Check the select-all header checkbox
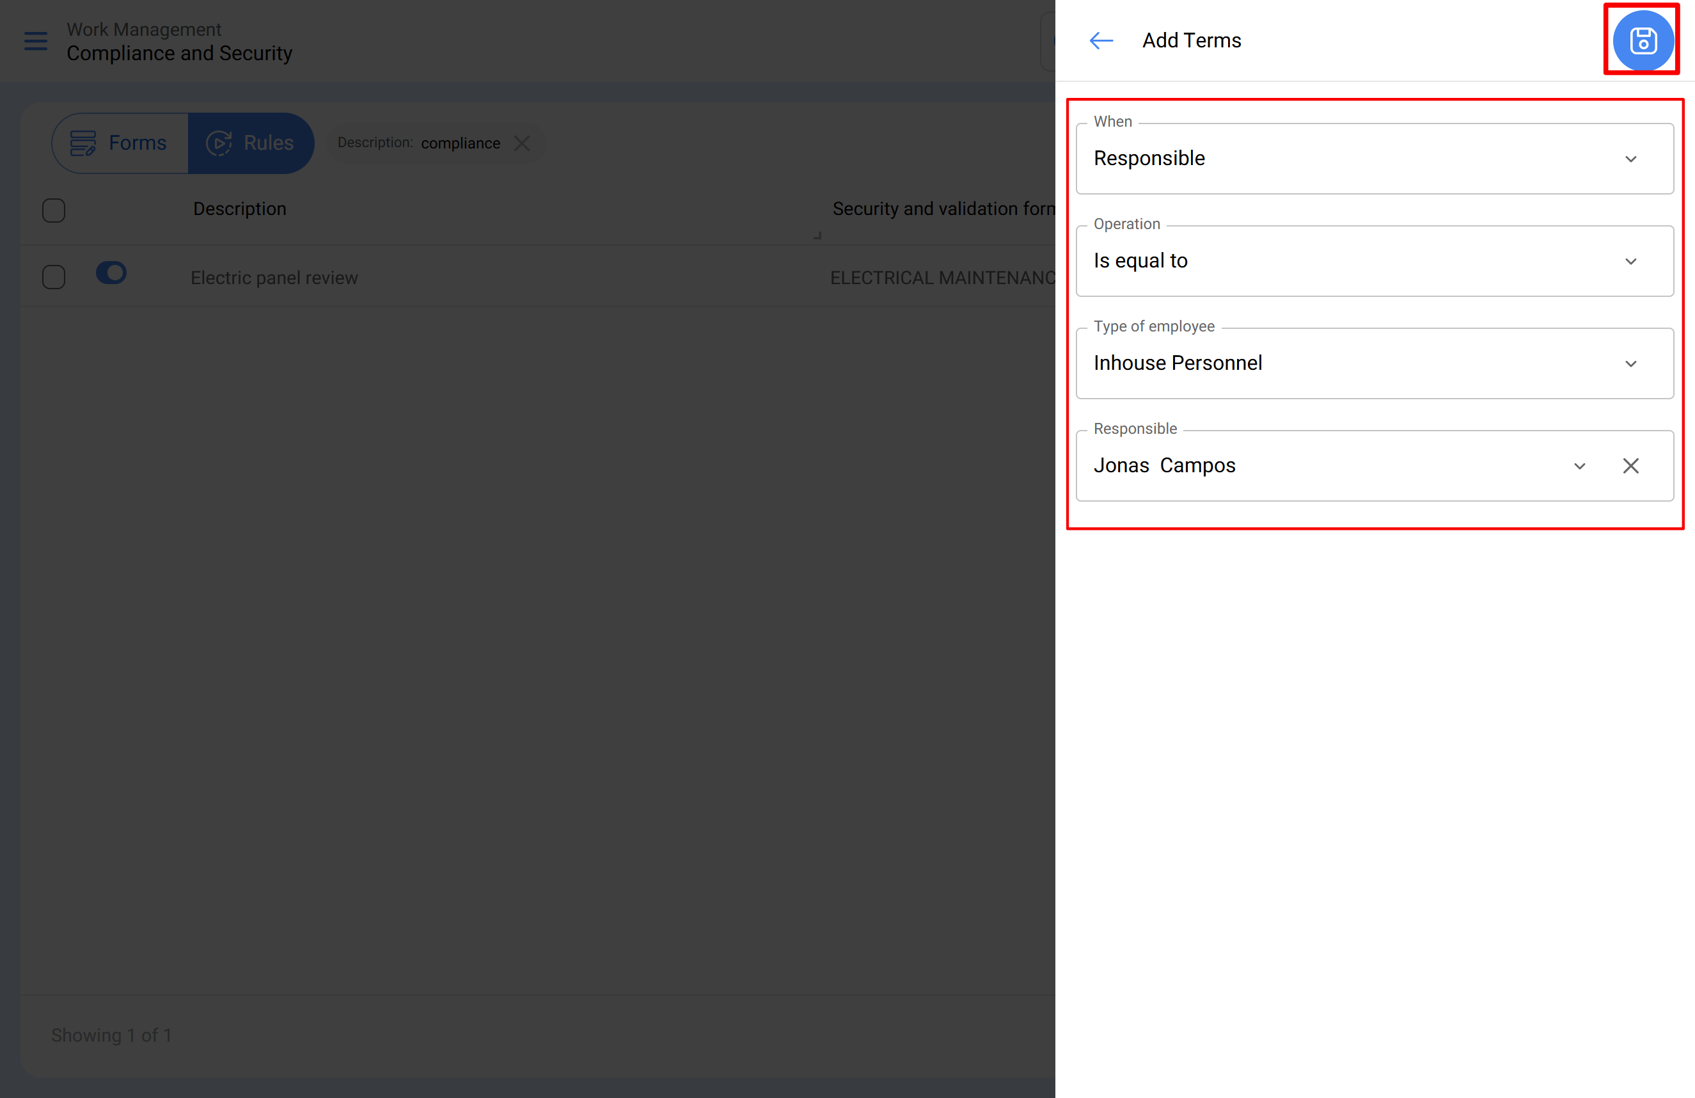The height and width of the screenshot is (1098, 1695). pos(54,211)
